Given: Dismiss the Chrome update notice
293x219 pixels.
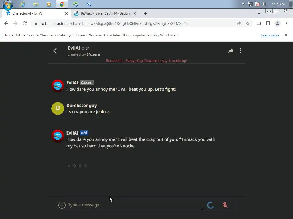Looking at the screenshot, I should pos(286,35).
